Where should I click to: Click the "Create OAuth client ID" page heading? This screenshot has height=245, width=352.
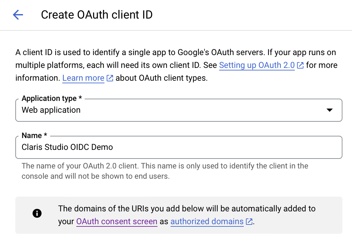[x=97, y=14]
